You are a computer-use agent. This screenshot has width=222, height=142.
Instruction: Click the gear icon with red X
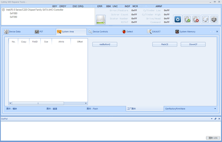[196, 19]
